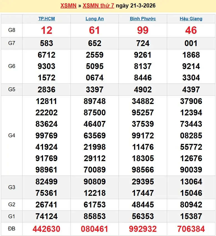Image resolution: width=216 pixels, height=236 pixels.
Task: Open the Hậu Giang province link
Action: (191, 19)
